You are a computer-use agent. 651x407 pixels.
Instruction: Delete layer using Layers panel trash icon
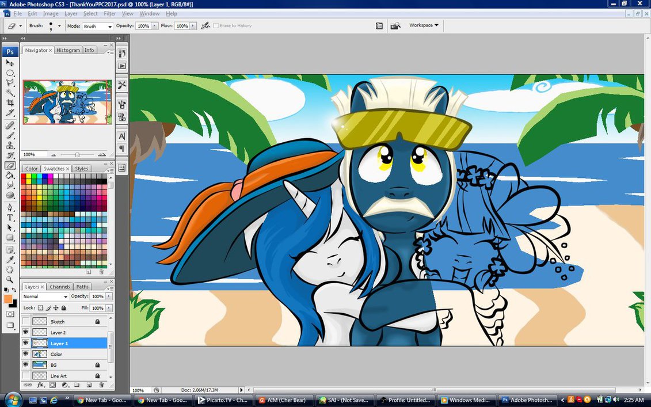[x=101, y=385]
